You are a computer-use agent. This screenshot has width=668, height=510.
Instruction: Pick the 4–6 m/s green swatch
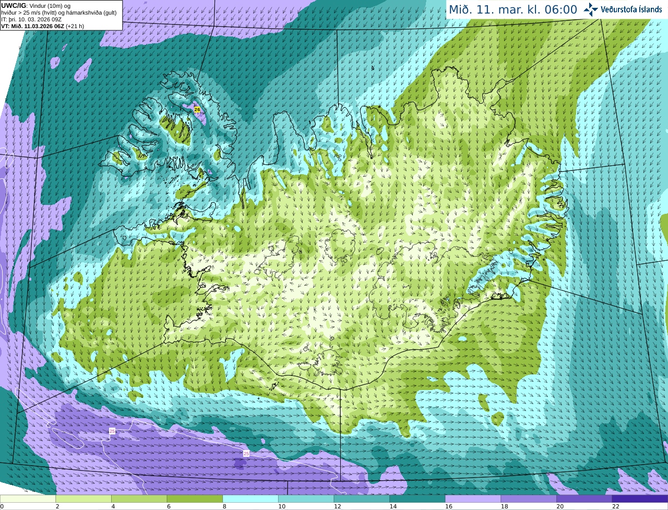tap(139, 499)
